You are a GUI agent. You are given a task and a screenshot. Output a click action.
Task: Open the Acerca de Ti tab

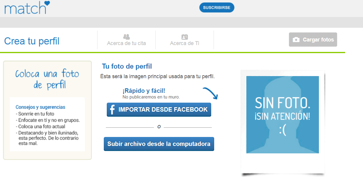point(185,40)
